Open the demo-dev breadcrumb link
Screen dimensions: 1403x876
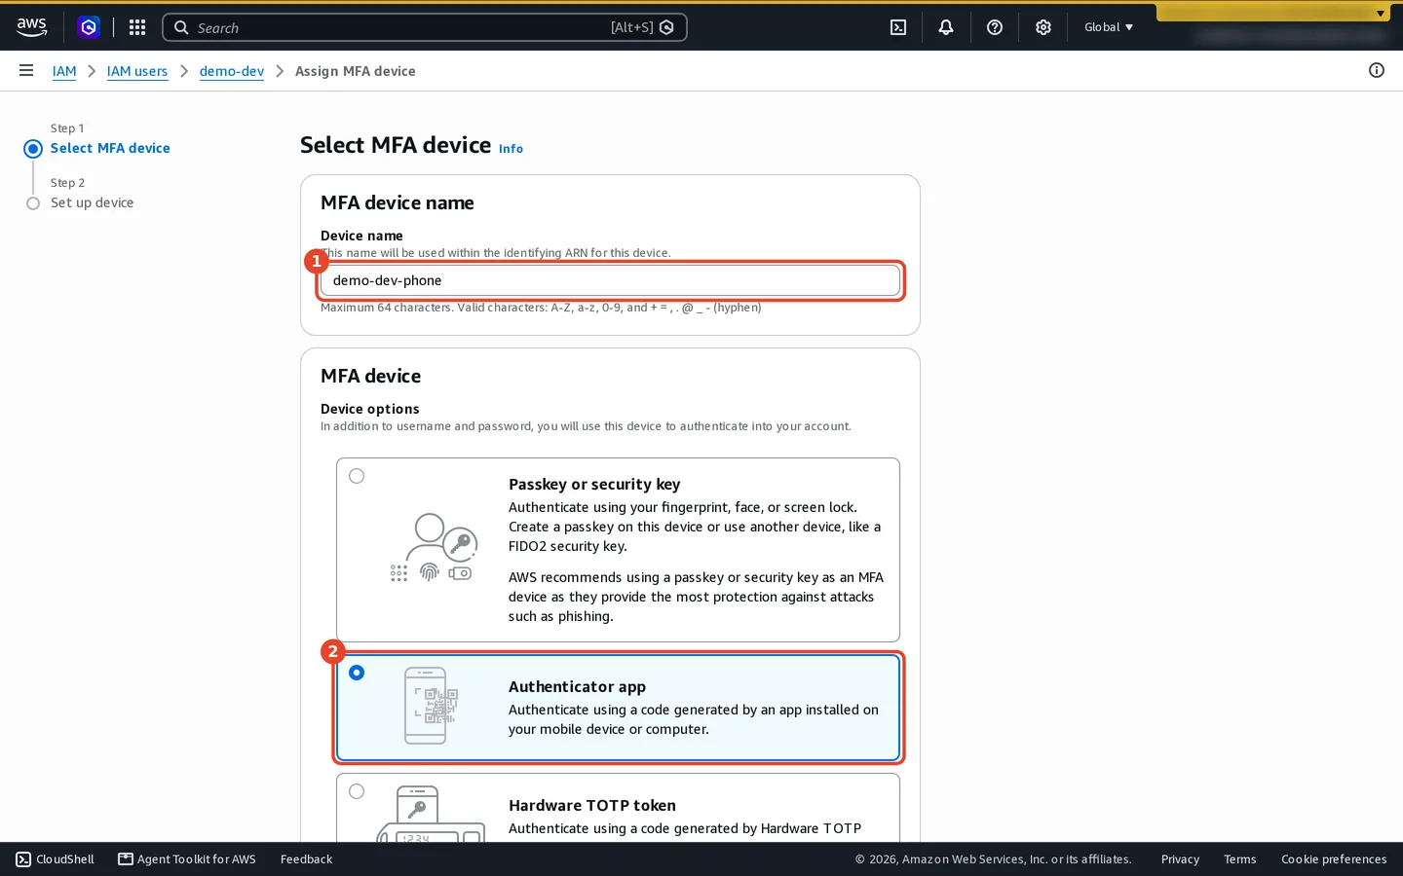232,71
